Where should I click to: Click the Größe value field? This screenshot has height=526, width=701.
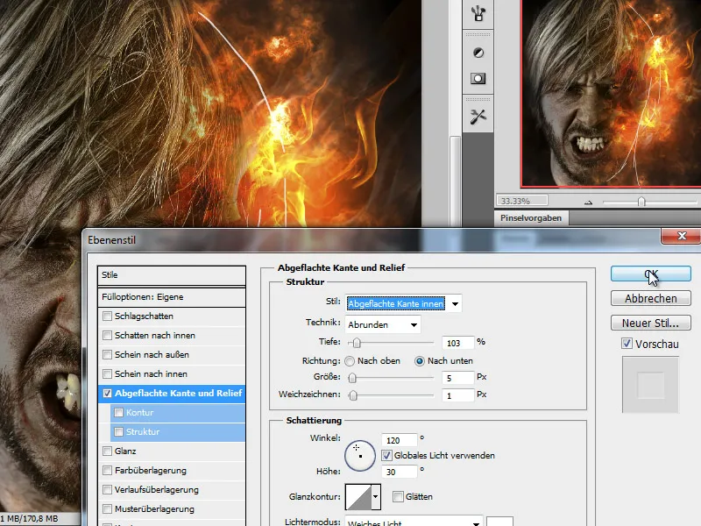pos(457,378)
